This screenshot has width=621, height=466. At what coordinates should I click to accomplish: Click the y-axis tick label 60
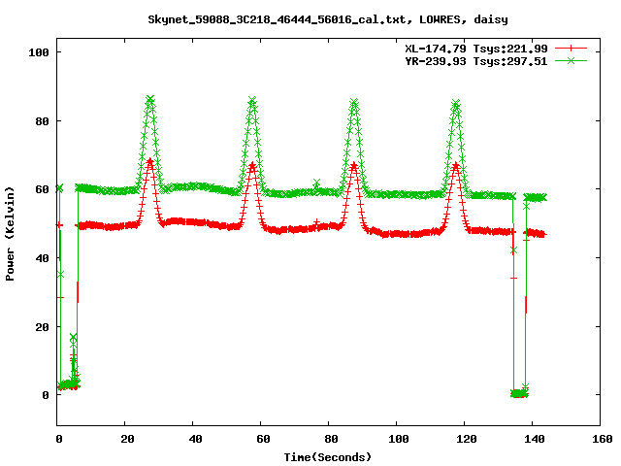[x=43, y=189]
